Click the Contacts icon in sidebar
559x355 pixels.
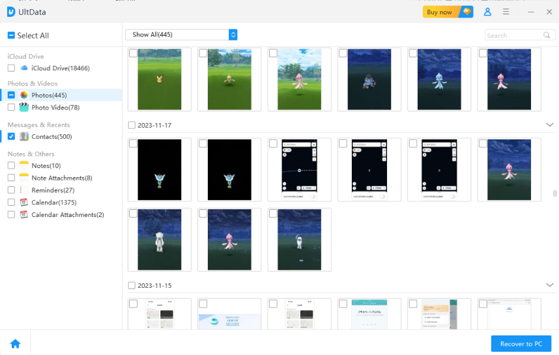click(24, 137)
